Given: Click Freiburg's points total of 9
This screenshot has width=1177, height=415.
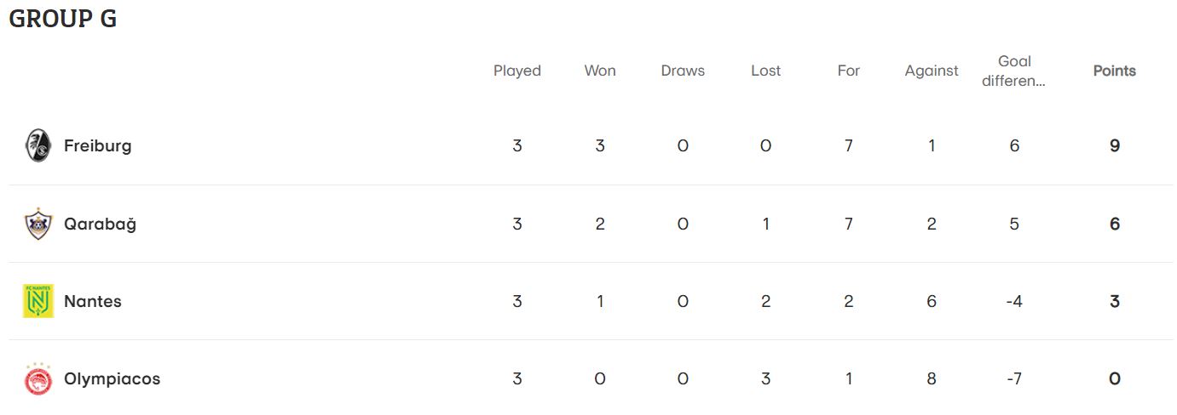Looking at the screenshot, I should (x=1115, y=145).
